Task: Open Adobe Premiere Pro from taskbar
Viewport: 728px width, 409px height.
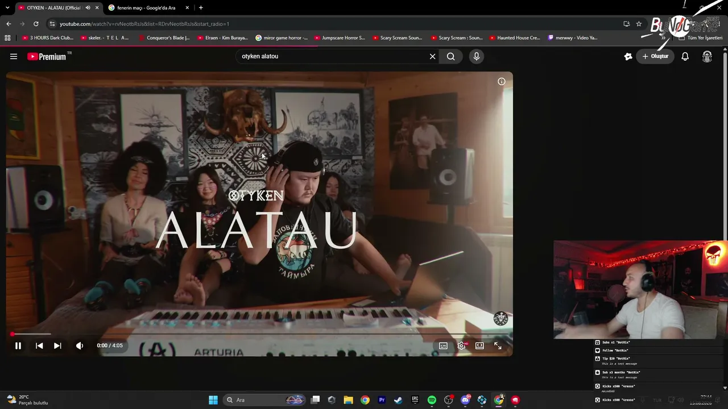Action: coord(382,400)
